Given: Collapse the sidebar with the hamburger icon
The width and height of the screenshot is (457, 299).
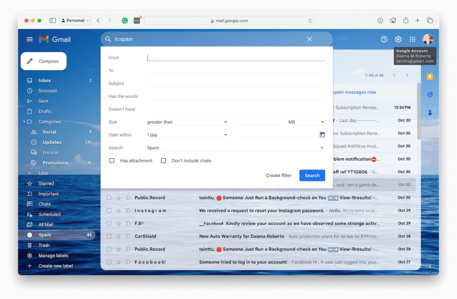Looking at the screenshot, I should [x=29, y=39].
